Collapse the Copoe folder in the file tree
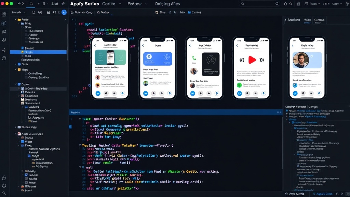Screen dimensions: 350x197 coord(15,84)
